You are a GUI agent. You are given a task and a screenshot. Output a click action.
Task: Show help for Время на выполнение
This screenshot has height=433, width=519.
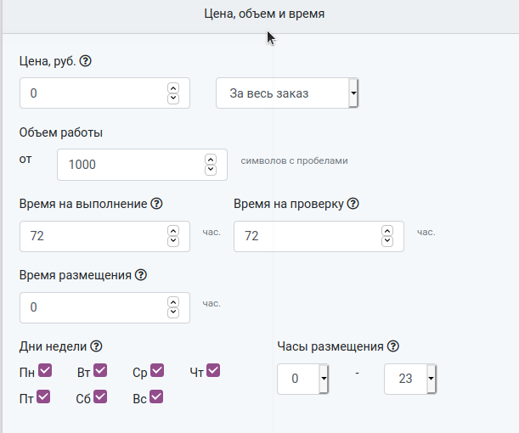[156, 204]
